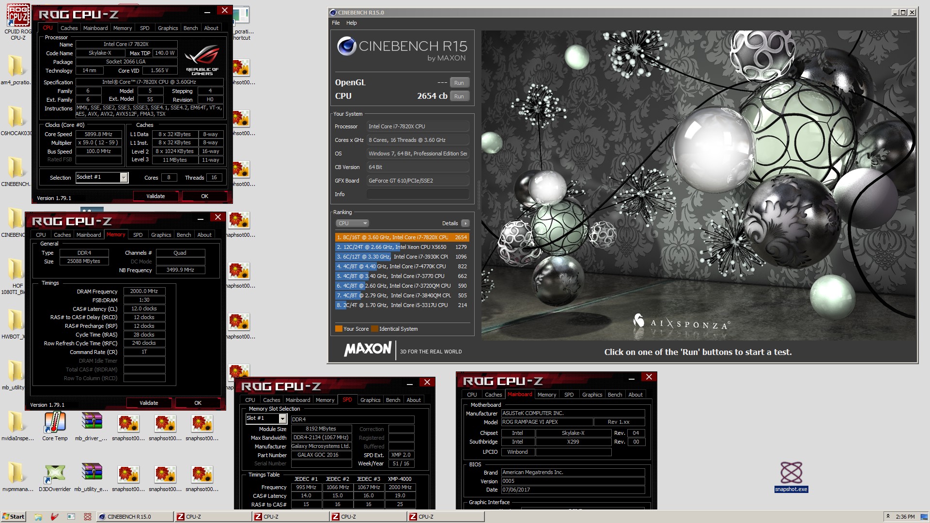Click the red swoosh quick launch icon
The height and width of the screenshot is (523, 930).
tap(55, 517)
